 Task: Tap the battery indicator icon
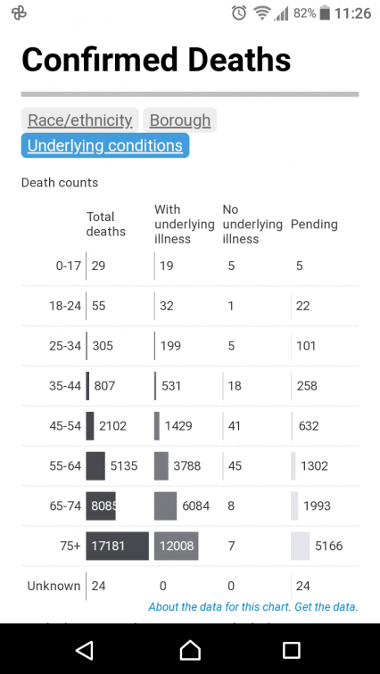[x=326, y=13]
